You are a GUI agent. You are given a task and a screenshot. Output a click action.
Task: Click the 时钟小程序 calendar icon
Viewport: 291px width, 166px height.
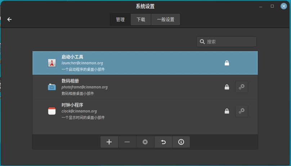pos(52,111)
